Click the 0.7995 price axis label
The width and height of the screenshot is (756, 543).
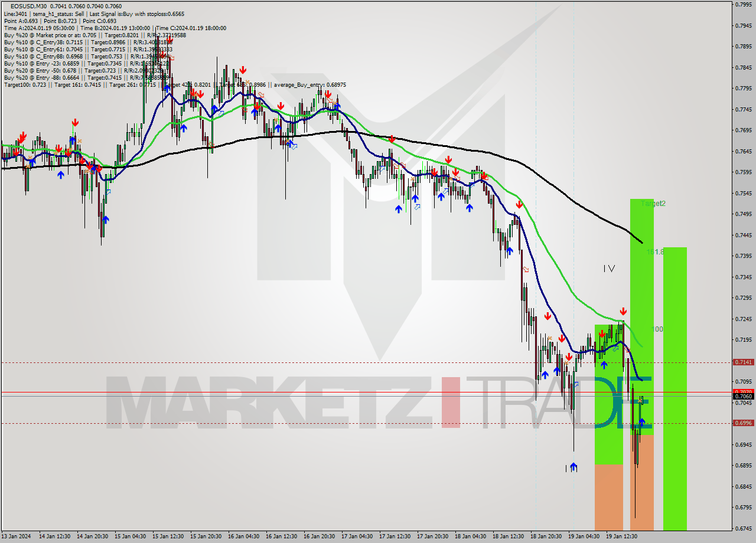[742, 5]
